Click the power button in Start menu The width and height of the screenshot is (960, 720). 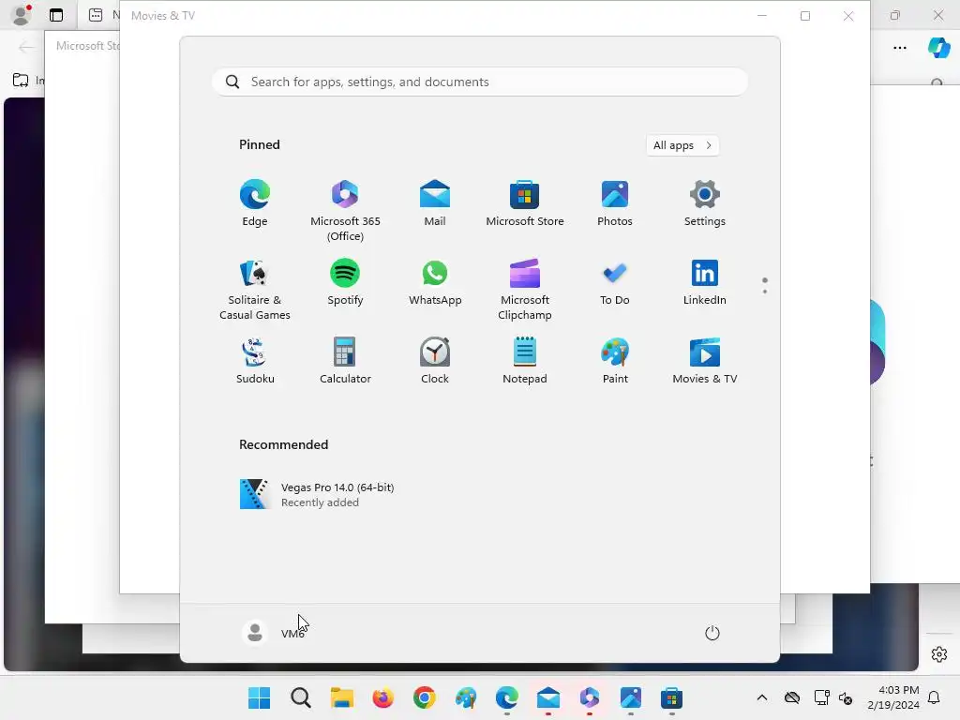pyautogui.click(x=712, y=633)
